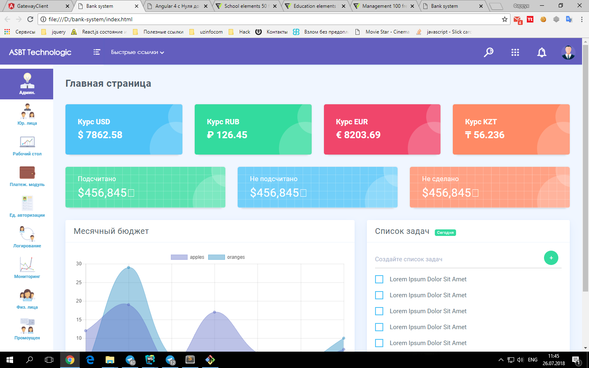Viewport: 589px width, 368px height.
Task: Tick the fourth Lorem Ipsum task checkbox
Action: coord(379,327)
